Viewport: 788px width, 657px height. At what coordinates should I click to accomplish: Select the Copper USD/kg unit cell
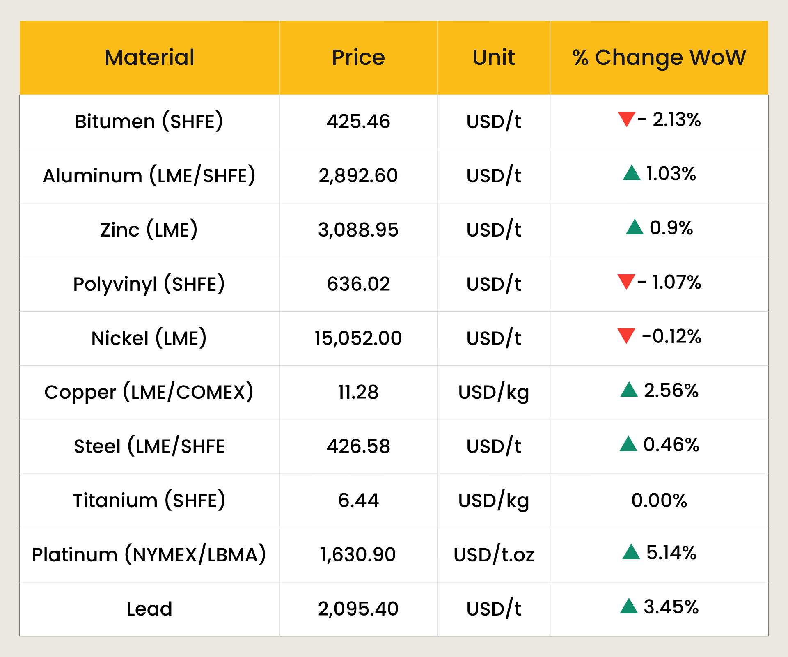(x=494, y=393)
